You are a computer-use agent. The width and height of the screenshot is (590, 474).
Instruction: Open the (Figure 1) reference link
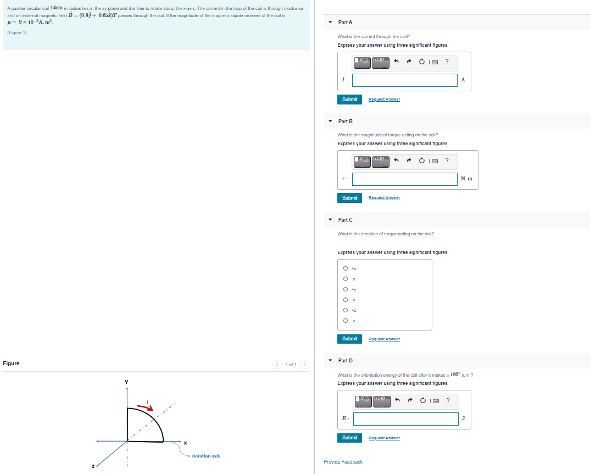tap(17, 33)
